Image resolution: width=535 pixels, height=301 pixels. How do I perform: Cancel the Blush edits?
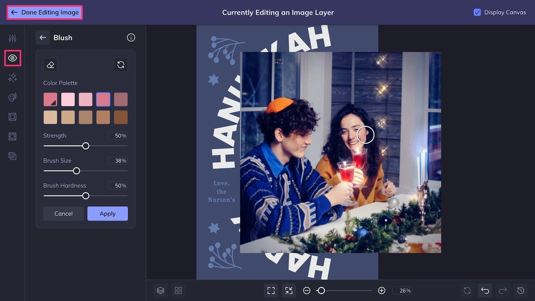click(x=63, y=214)
